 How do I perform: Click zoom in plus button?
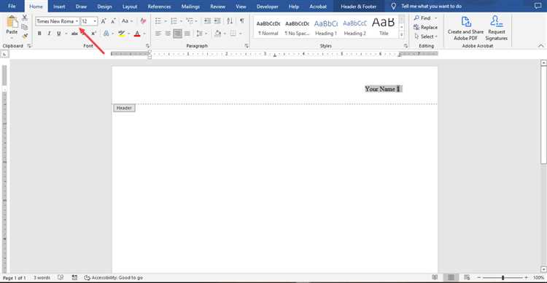pyautogui.click(x=526, y=277)
